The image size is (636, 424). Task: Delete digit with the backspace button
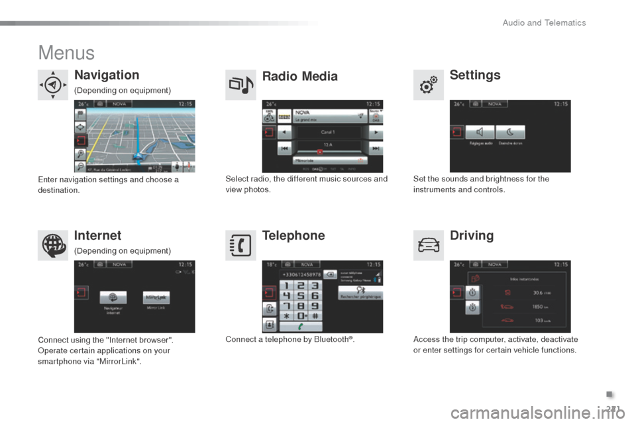331,275
